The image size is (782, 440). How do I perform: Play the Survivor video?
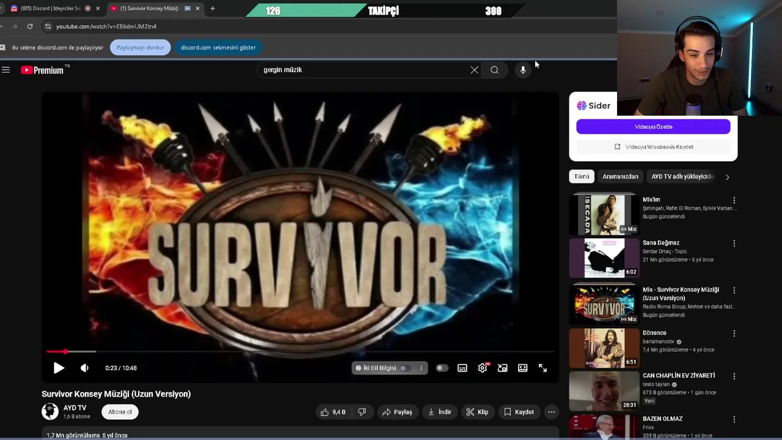coord(59,368)
